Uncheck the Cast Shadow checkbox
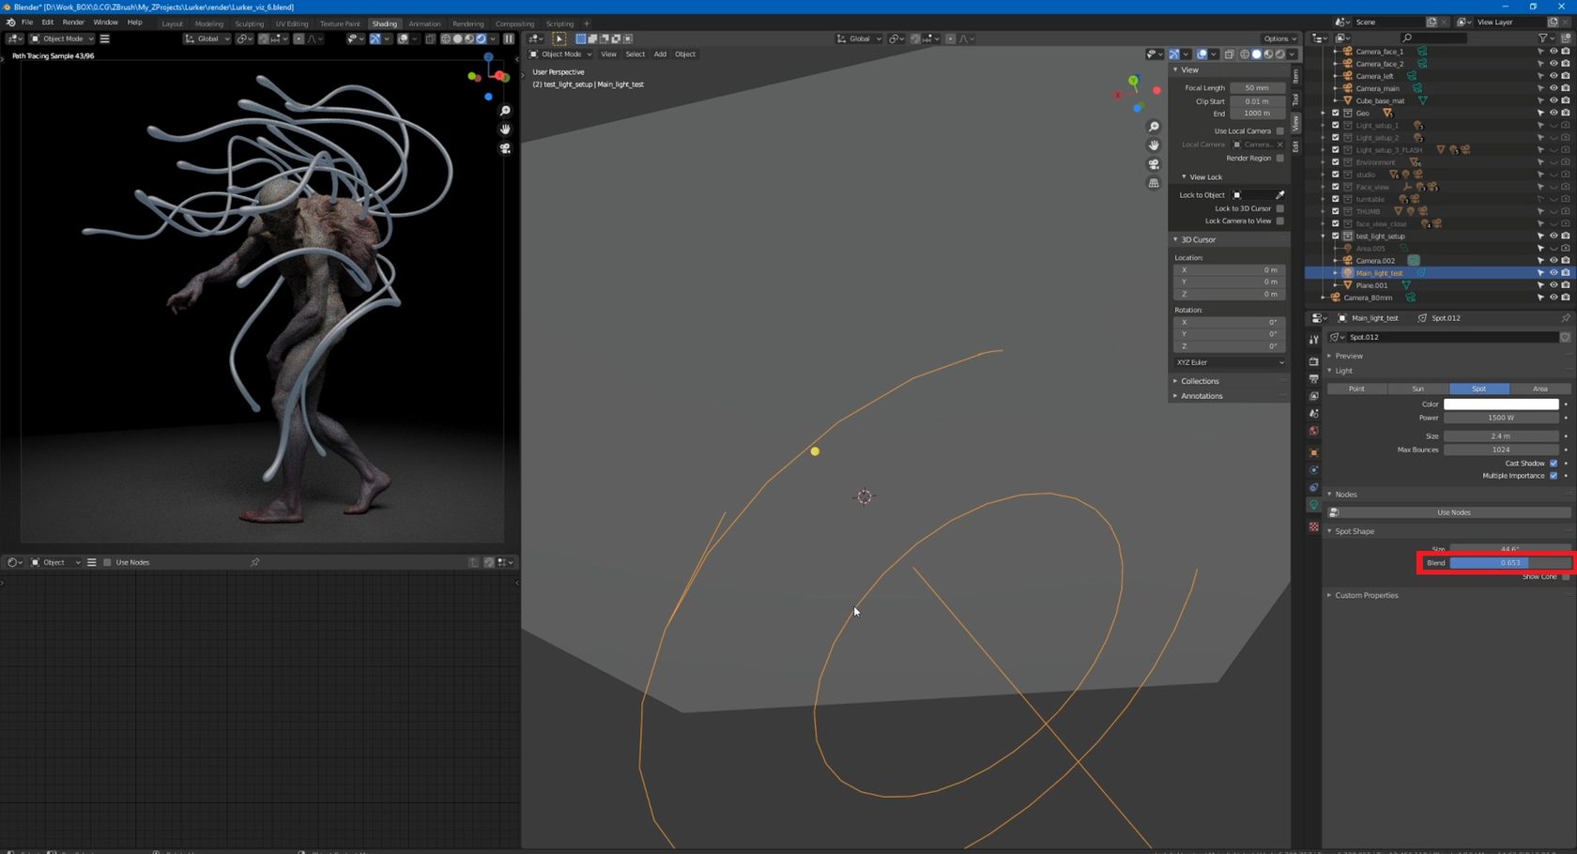 tap(1554, 464)
